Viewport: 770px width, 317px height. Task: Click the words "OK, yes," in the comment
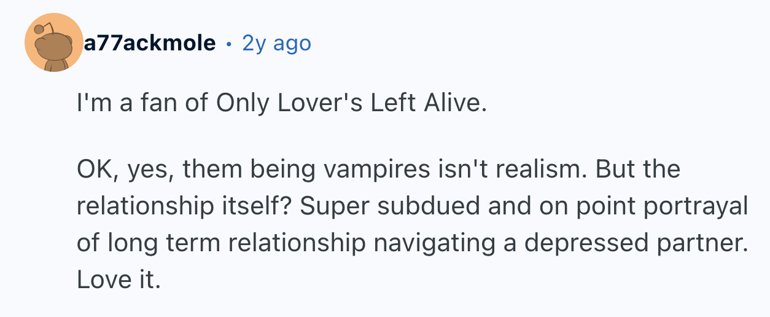[x=122, y=169]
